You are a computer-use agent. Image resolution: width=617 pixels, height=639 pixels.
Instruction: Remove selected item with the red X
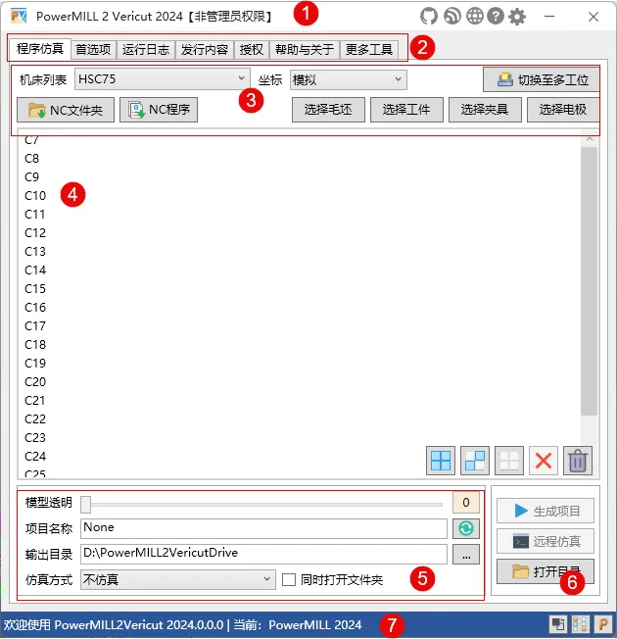[544, 461]
